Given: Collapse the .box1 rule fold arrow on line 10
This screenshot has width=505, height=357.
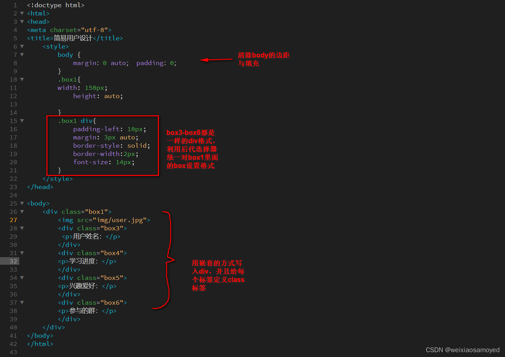Looking at the screenshot, I should pyautogui.click(x=22, y=80).
